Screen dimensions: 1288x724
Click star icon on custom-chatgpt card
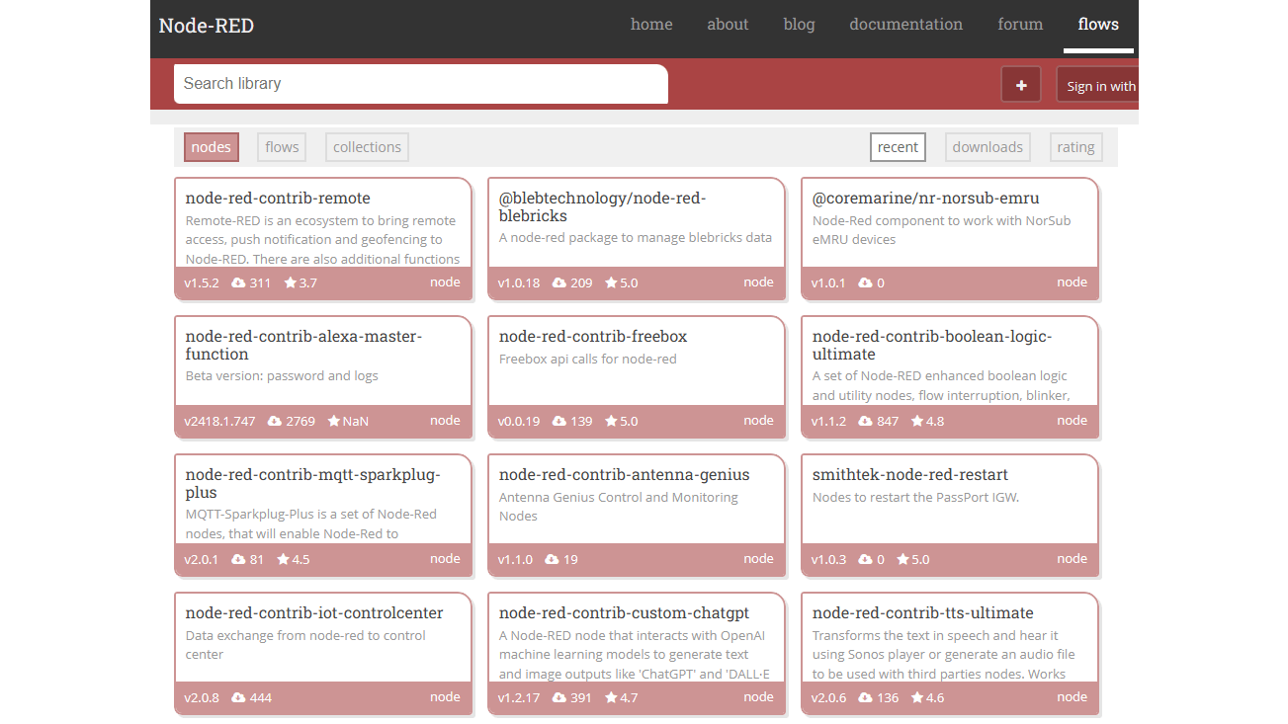pyautogui.click(x=611, y=697)
